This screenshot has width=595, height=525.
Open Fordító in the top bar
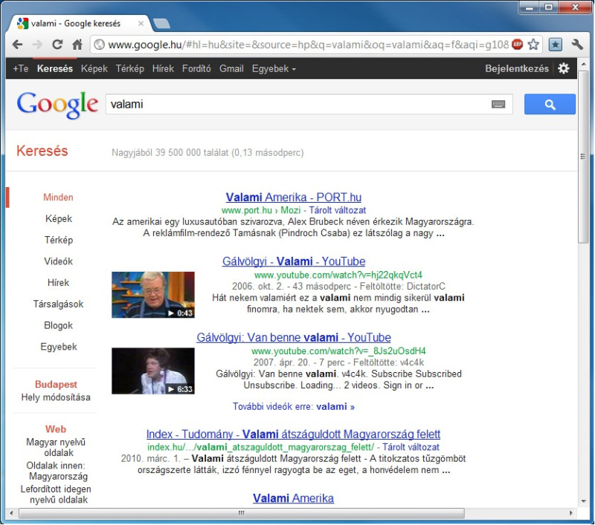click(196, 68)
